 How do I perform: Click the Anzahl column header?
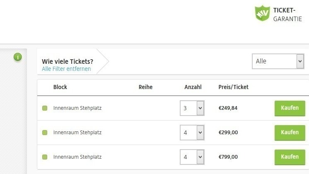click(x=193, y=87)
